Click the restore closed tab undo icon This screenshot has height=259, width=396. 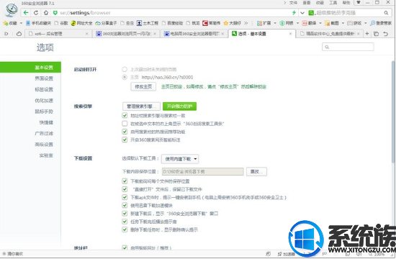385,34
